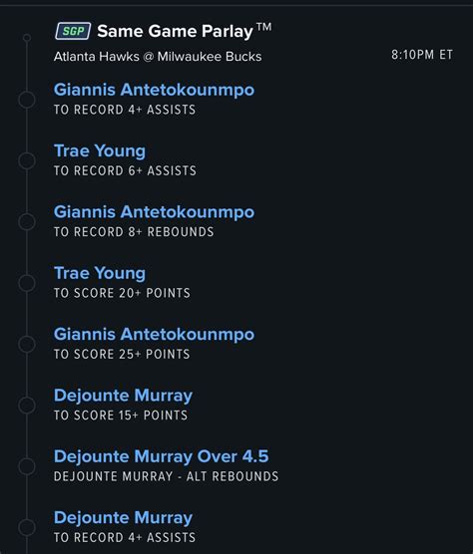Select circle marker beside Trae Young 20+ points

[x=27, y=283]
